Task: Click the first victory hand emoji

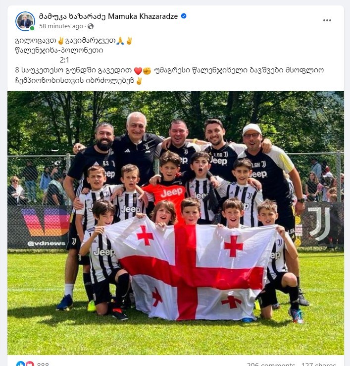Action: click(x=61, y=41)
